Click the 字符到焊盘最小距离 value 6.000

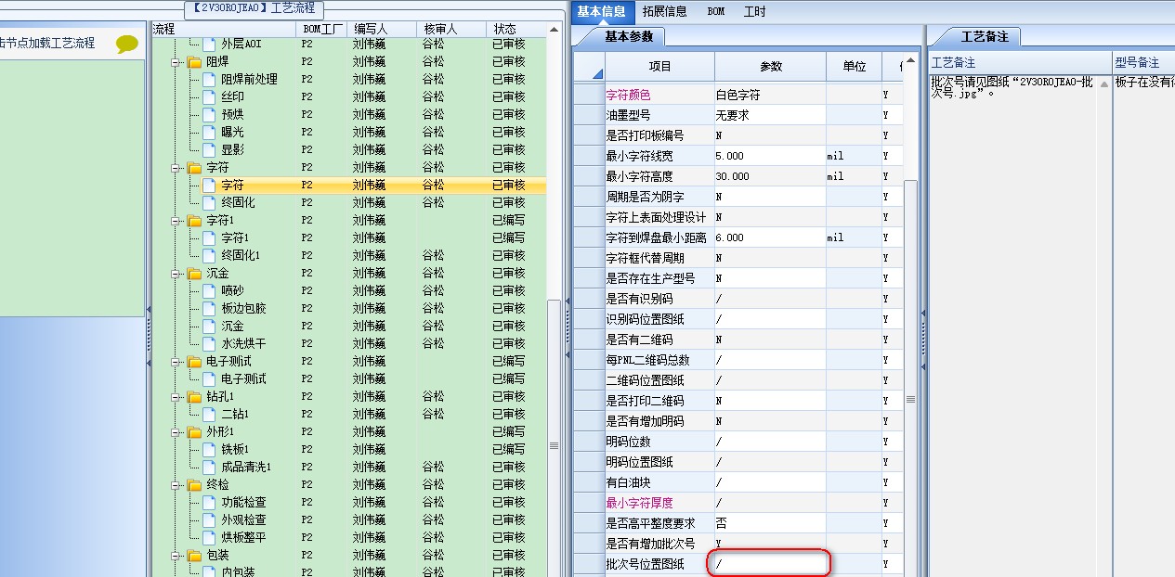pyautogui.click(x=770, y=237)
